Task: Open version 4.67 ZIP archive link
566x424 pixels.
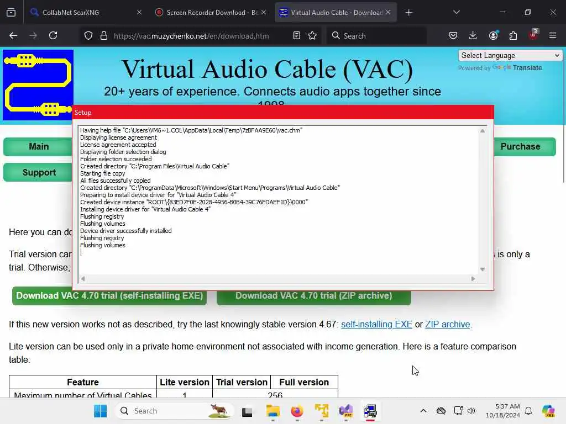Action: [448, 325]
